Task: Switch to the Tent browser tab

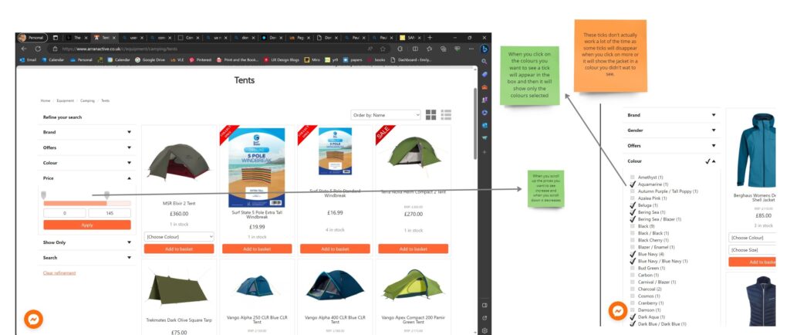Action: [103, 38]
